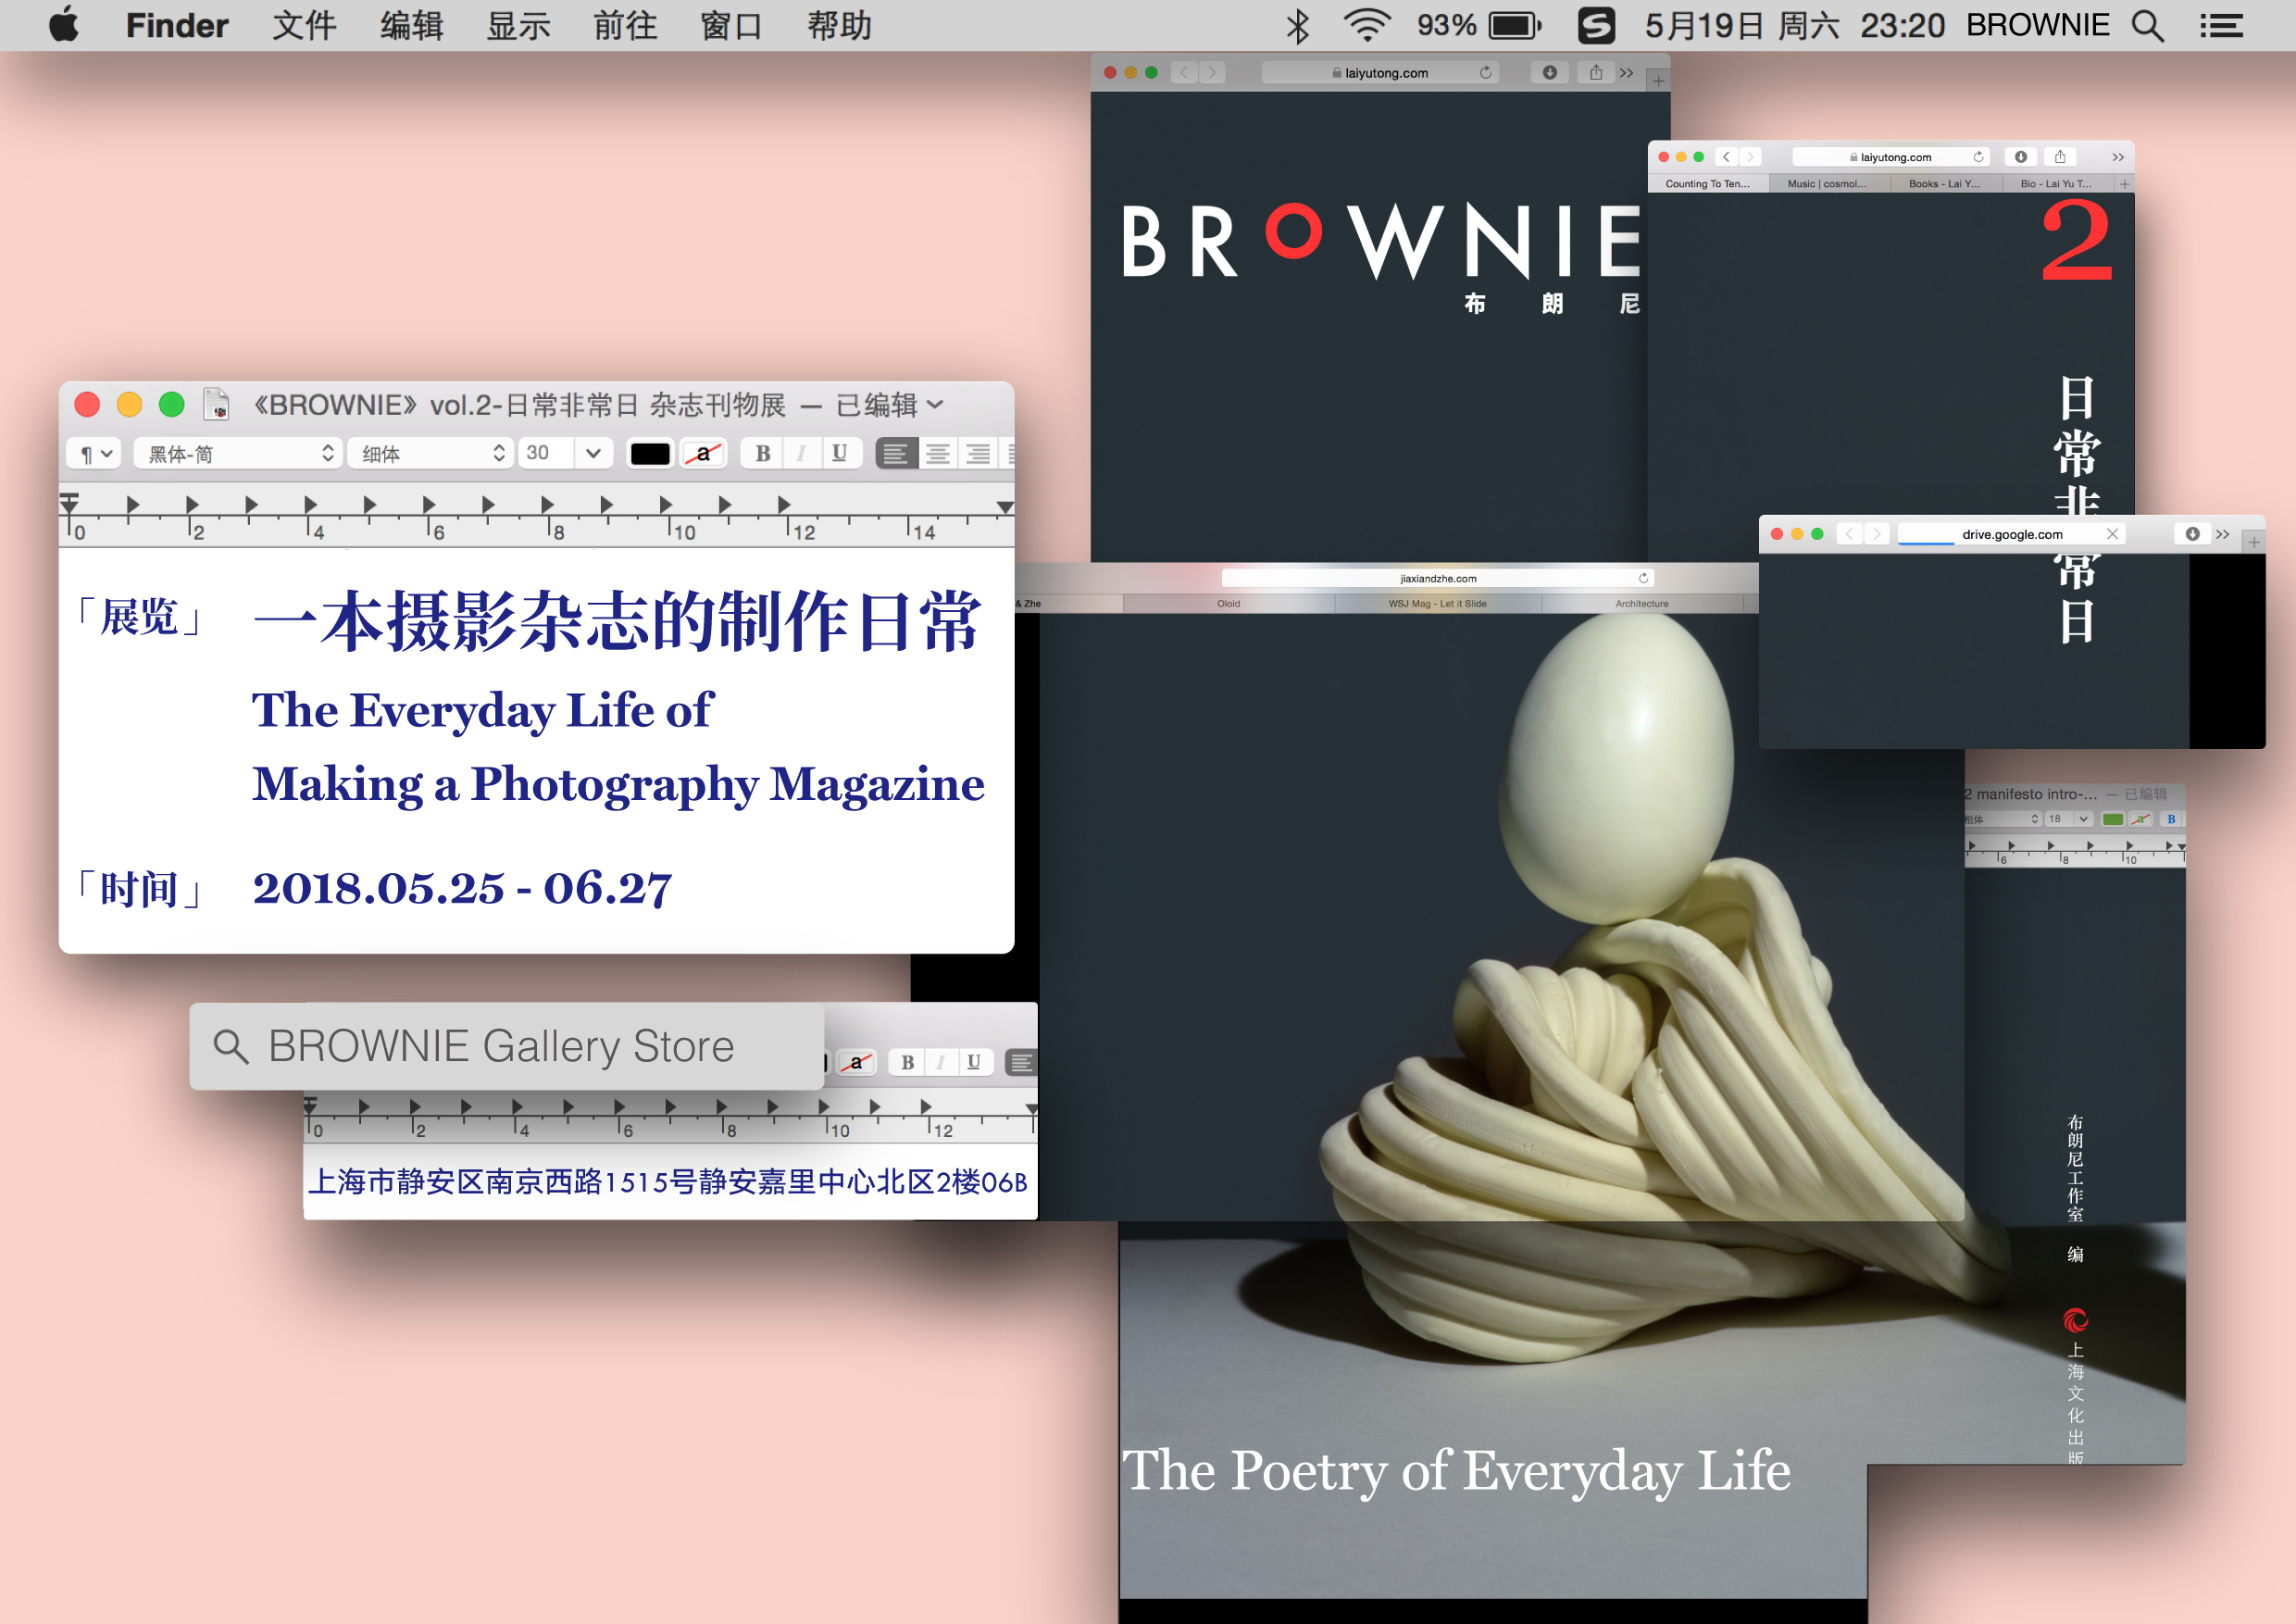The image size is (2296, 1624).
Task: Expand toolbar overflow in the back laiyutong.com window
Action: [x=1627, y=72]
